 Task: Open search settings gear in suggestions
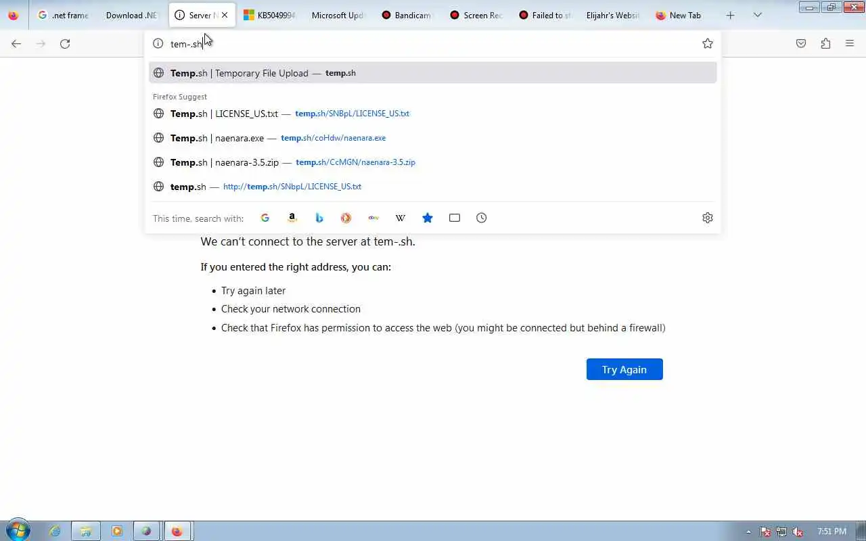tap(708, 218)
